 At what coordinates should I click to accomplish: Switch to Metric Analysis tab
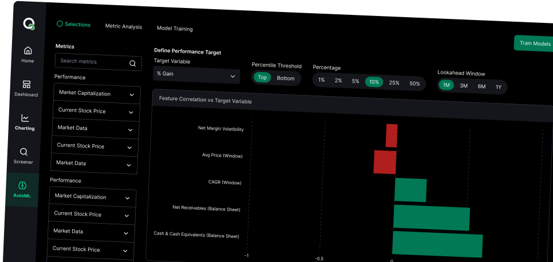pos(123,26)
